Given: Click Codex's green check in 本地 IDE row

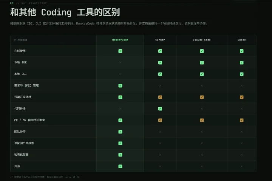Looking at the screenshot, I should (x=242, y=62).
